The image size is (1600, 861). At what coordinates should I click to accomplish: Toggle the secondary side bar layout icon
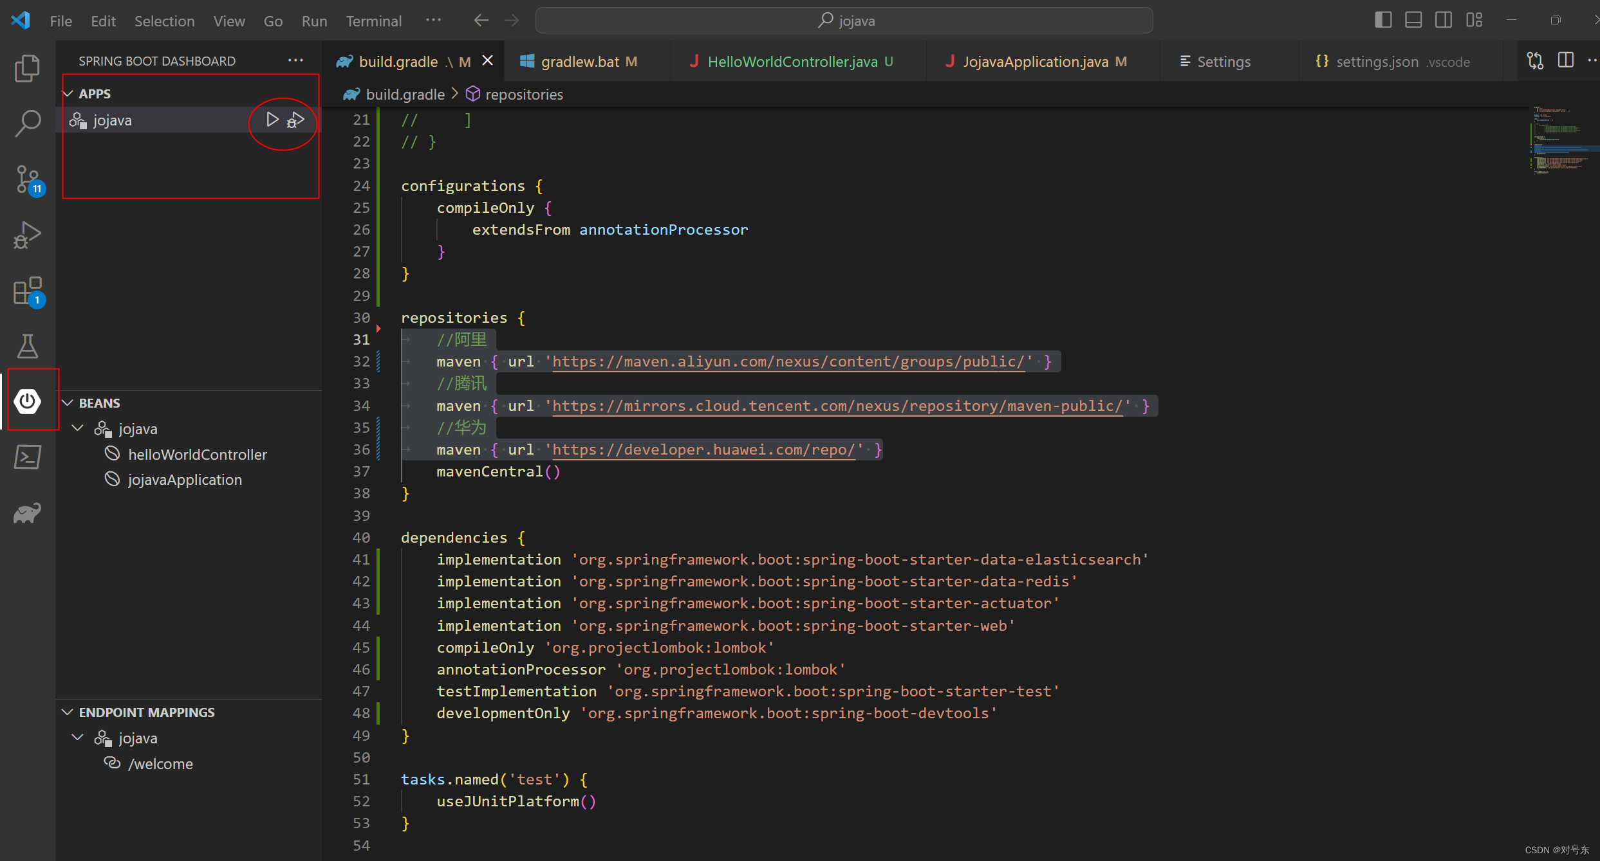pos(1443,20)
